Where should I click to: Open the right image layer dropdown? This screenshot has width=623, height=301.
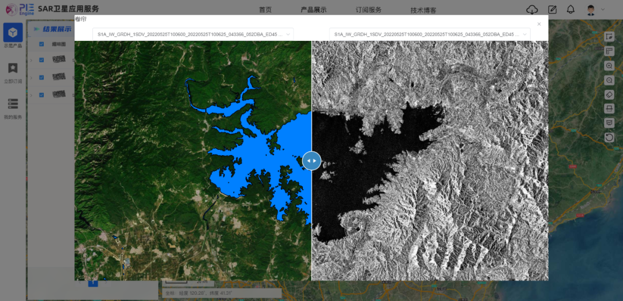click(430, 35)
